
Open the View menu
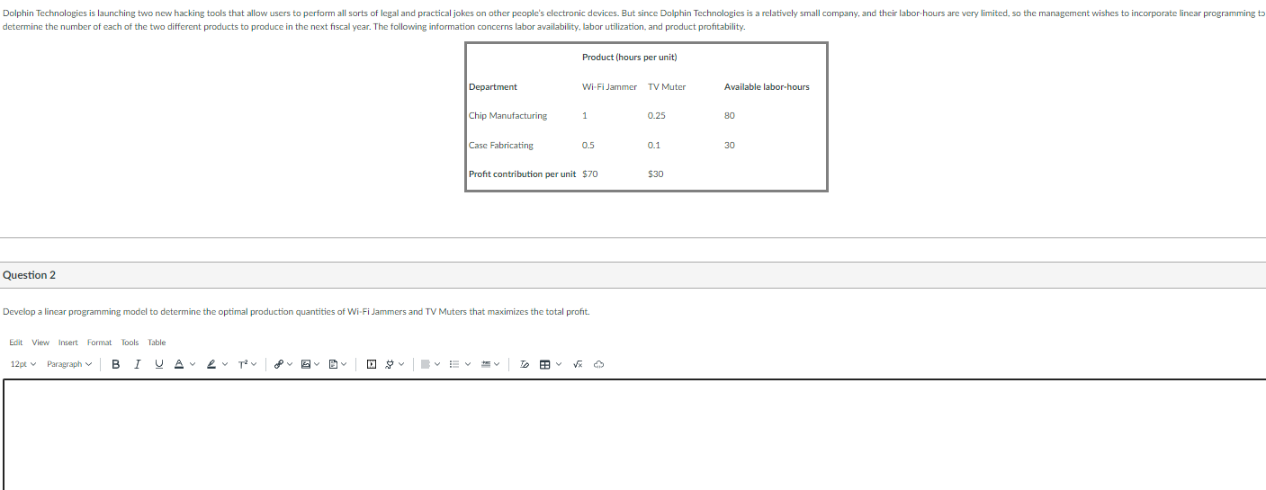tap(40, 343)
